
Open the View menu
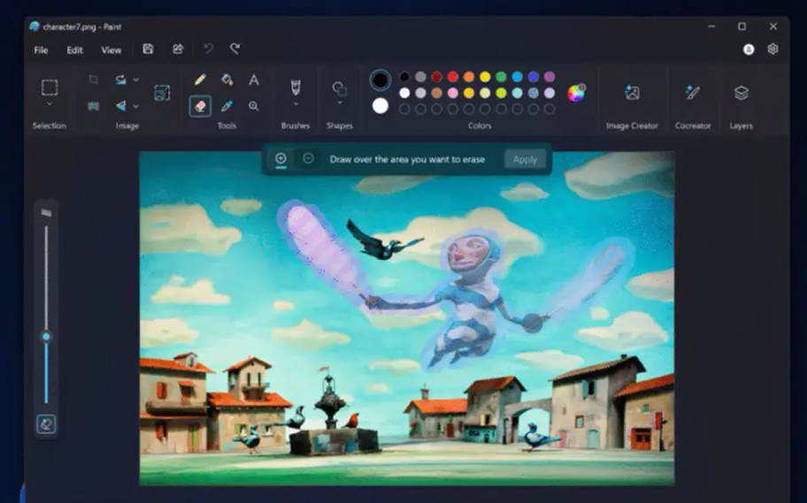pyautogui.click(x=111, y=50)
